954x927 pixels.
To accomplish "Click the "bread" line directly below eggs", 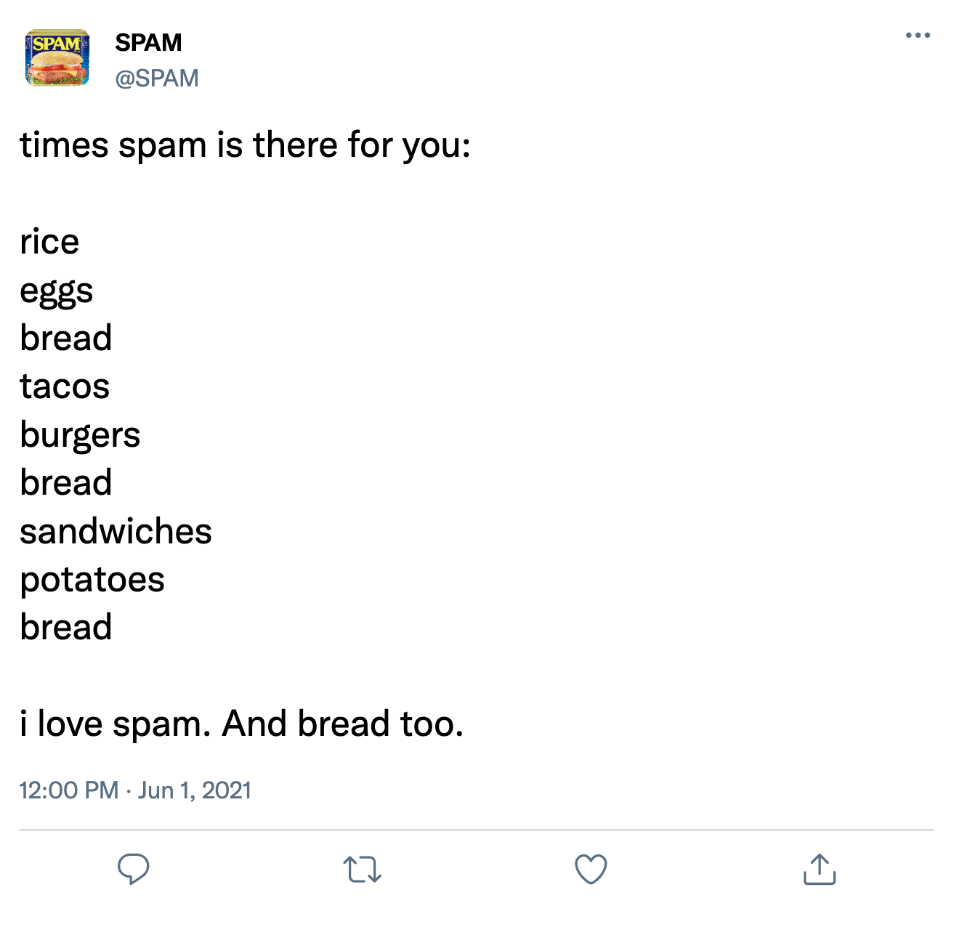I will [x=66, y=338].
